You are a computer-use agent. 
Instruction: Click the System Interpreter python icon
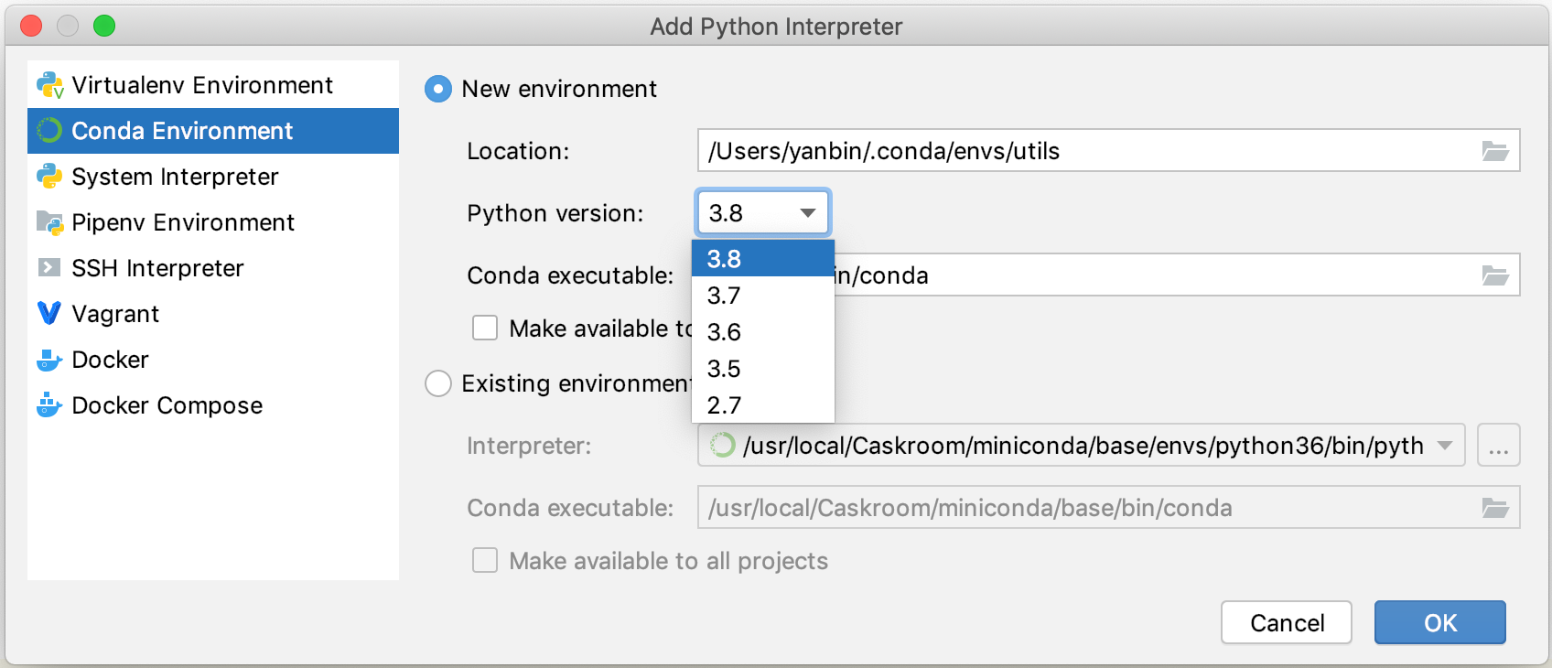pyautogui.click(x=49, y=177)
